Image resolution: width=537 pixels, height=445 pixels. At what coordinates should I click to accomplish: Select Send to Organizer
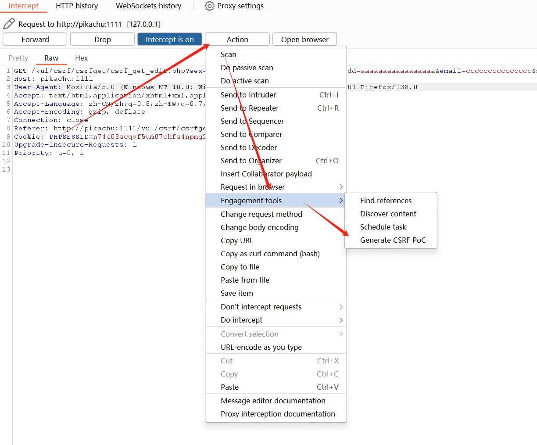point(276,161)
